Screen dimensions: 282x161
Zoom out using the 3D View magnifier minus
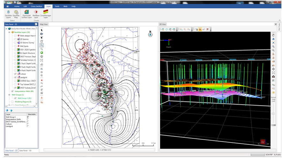[273, 50]
